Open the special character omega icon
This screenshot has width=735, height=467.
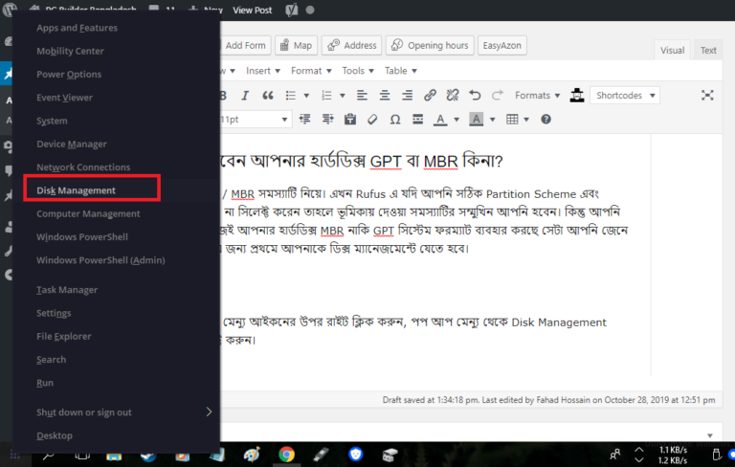[395, 119]
